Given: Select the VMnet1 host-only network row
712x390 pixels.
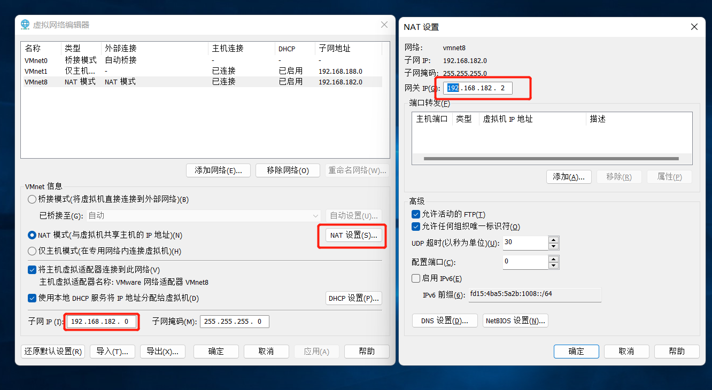Looking at the screenshot, I should pos(202,71).
